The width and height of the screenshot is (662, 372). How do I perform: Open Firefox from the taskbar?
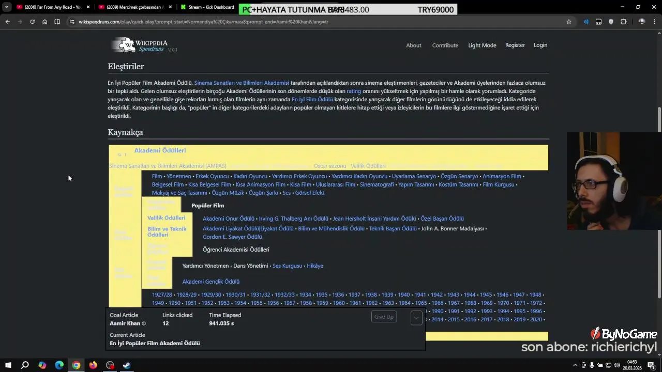click(93, 365)
